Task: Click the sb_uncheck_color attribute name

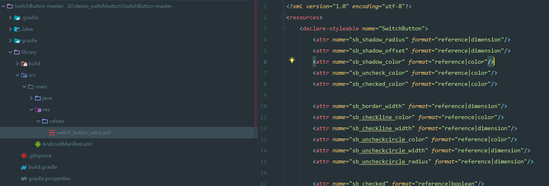Action: point(379,73)
